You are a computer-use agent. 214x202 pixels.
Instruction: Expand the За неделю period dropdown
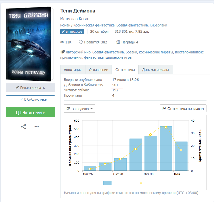pos(79,109)
